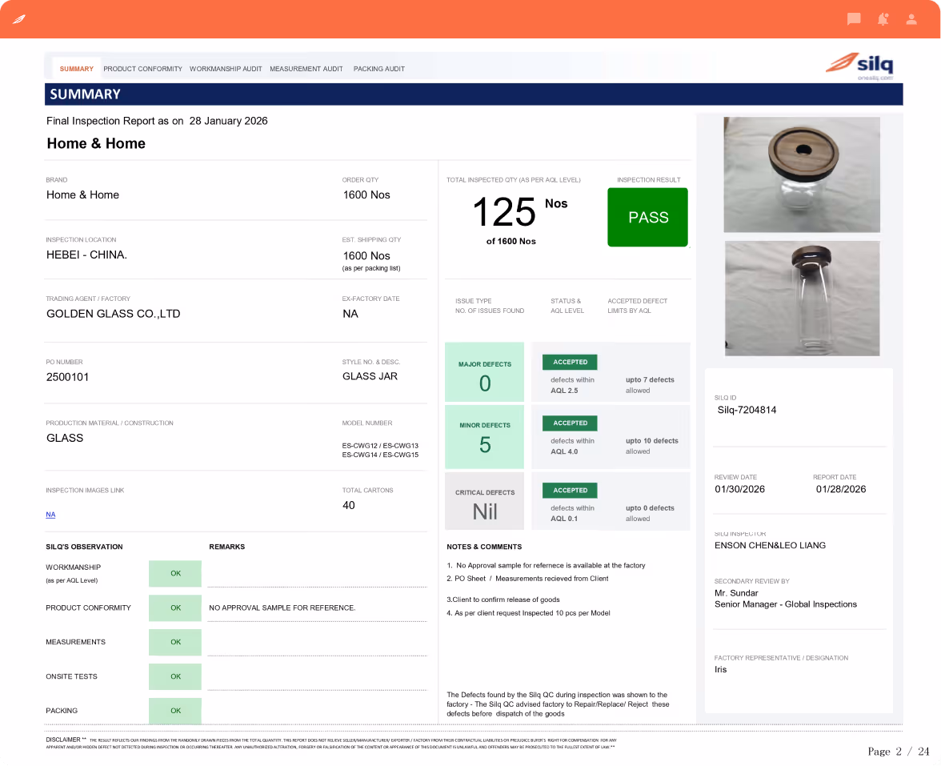The height and width of the screenshot is (766, 941).
Task: Click the Mr. Sundar reviewer name
Action: coord(736,593)
